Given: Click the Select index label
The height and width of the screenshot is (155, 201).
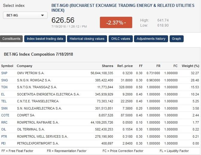Looking at the screenshot, I should point(14,5).
